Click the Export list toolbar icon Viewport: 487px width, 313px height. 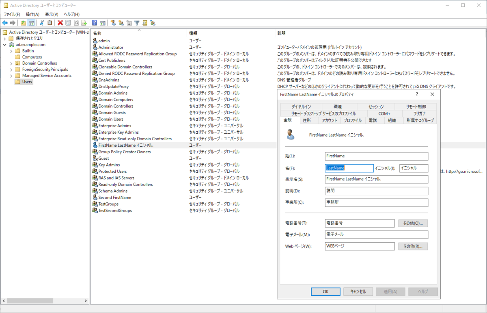pyautogui.click(x=84, y=23)
